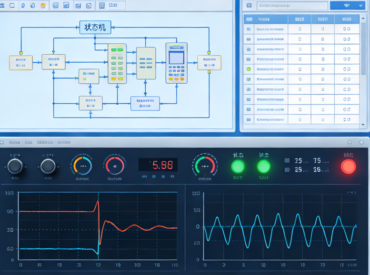The height and width of the screenshot is (275, 370).
Task: Click the first column header in the table
Action: pyautogui.click(x=248, y=19)
